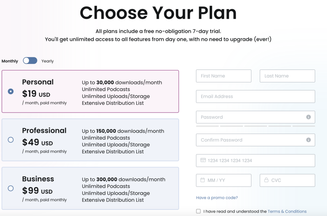Click the First Name input field
Viewport: 327px width, 216px height.
click(x=224, y=76)
